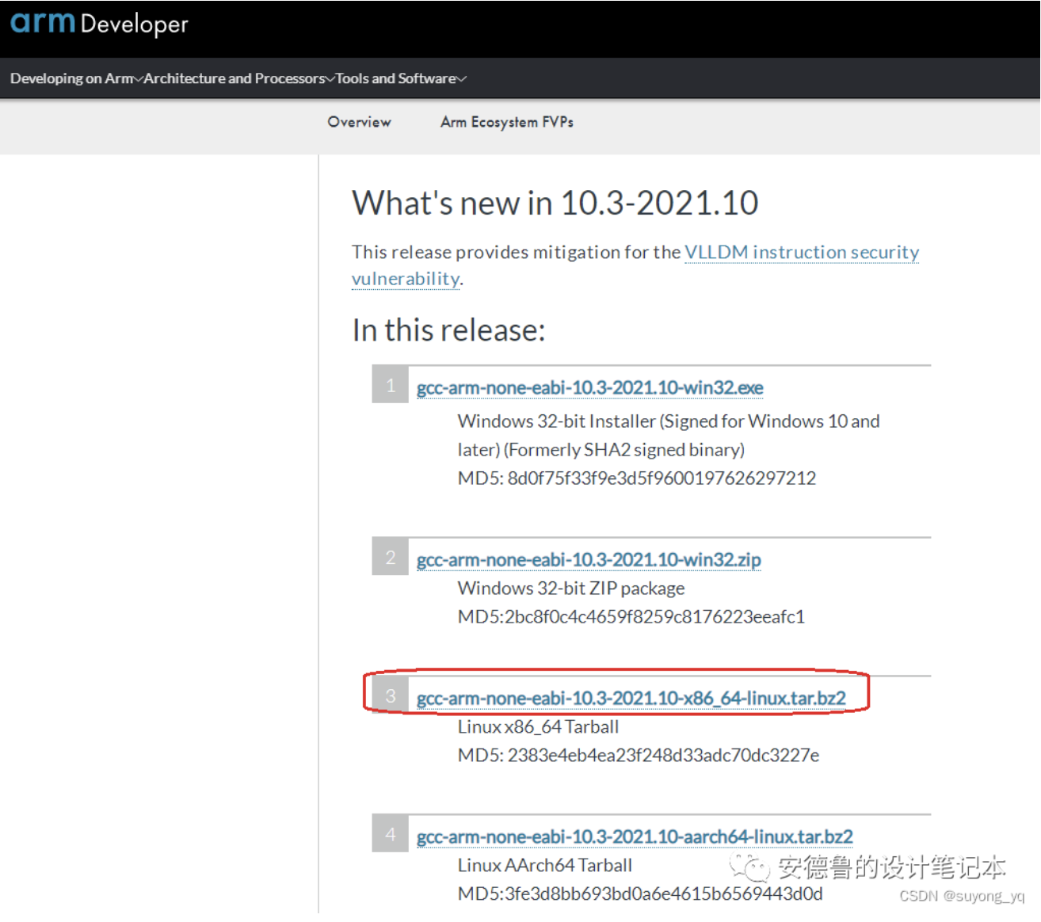Click Windows 32-bit ZIP package text
This screenshot has width=1041, height=922.
[571, 588]
